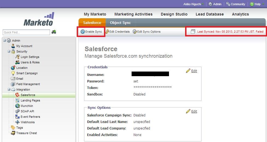Collapse the Security tree node
Screen dimensions: 267x142
coord(9,51)
